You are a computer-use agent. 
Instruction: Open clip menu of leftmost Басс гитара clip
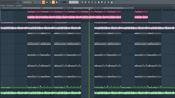click(1, 88)
